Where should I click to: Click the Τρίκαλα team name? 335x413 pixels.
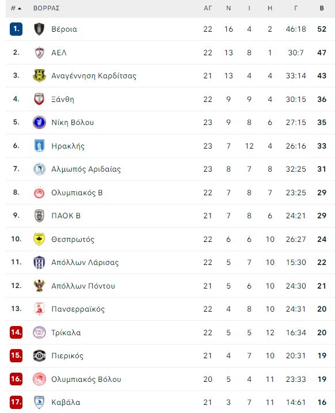[66, 332]
